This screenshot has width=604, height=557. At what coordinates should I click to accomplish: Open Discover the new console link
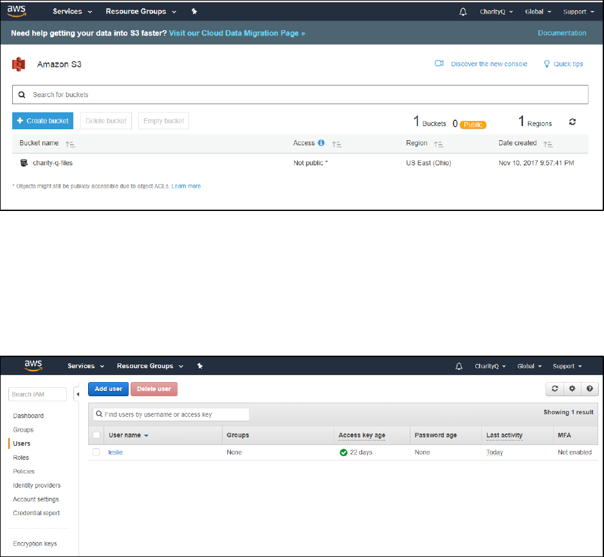(490, 64)
